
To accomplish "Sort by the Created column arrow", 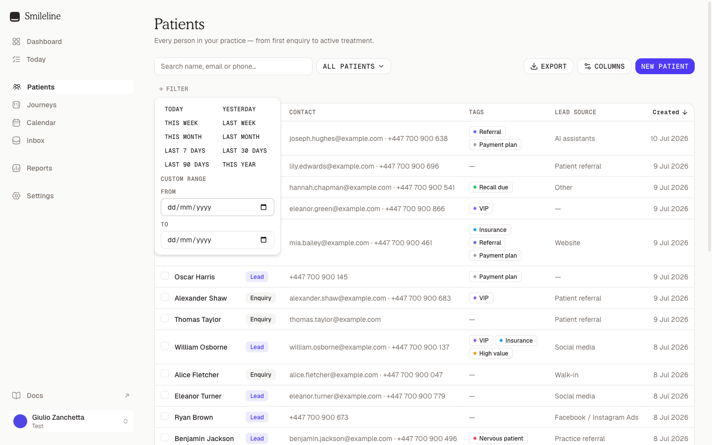I will [x=685, y=112].
